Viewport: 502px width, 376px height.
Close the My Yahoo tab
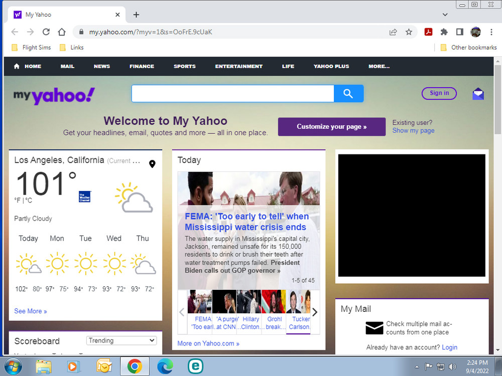click(x=117, y=15)
